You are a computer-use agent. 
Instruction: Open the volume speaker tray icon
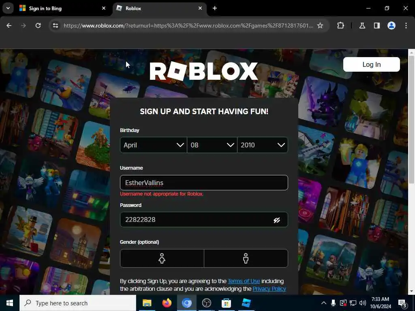[x=363, y=303]
